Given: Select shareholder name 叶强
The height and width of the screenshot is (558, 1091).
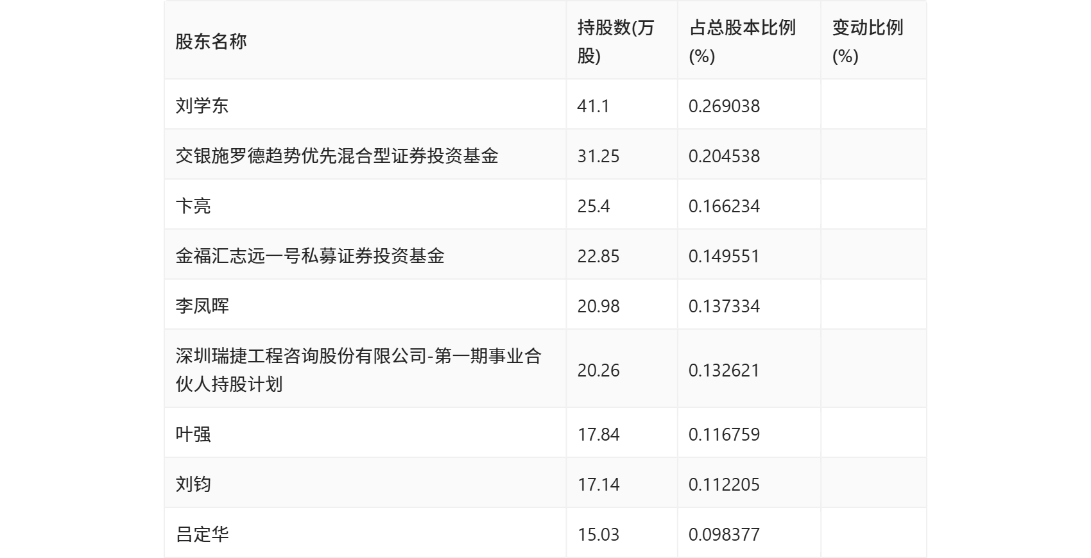Looking at the screenshot, I should 193,434.
